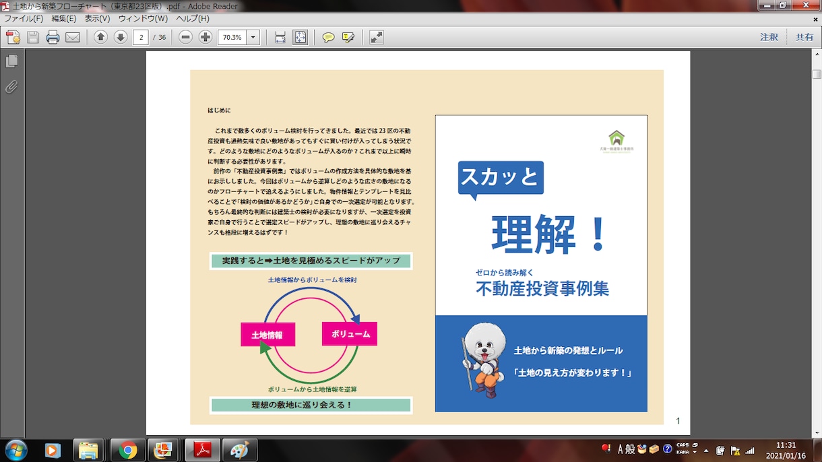Click the taskbar clock showing 11:31
Viewport: 822px width, 462px height.
click(x=786, y=445)
